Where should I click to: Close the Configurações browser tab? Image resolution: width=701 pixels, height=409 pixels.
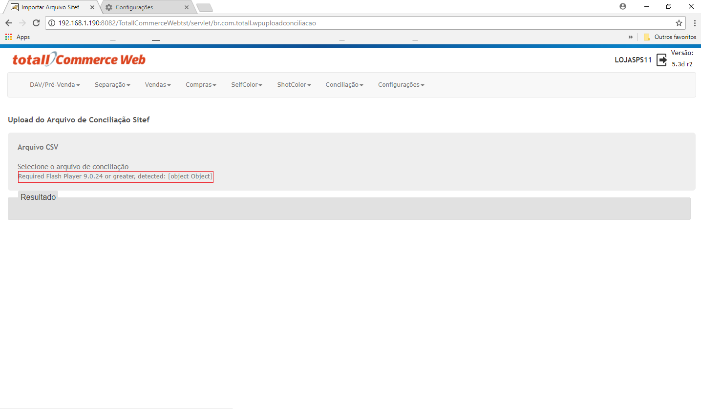pos(186,7)
